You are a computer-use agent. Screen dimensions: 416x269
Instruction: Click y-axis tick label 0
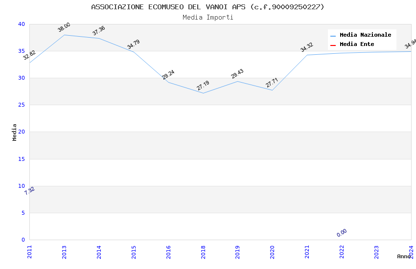click(23, 240)
